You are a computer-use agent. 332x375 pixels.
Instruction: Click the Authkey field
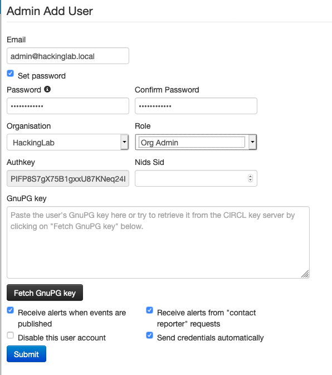[68, 178]
